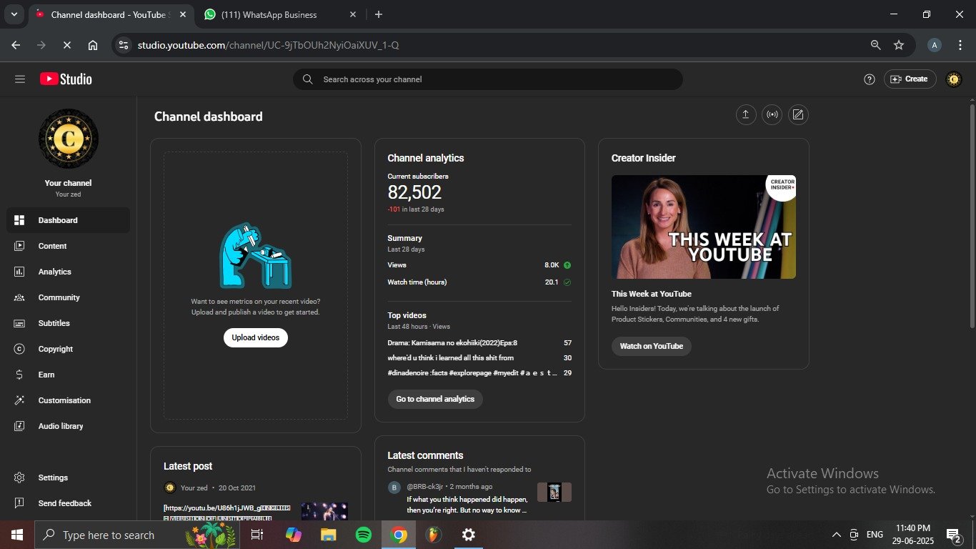Click the 82,502 subscriber count
Viewport: 976px width, 549px height.
[414, 192]
